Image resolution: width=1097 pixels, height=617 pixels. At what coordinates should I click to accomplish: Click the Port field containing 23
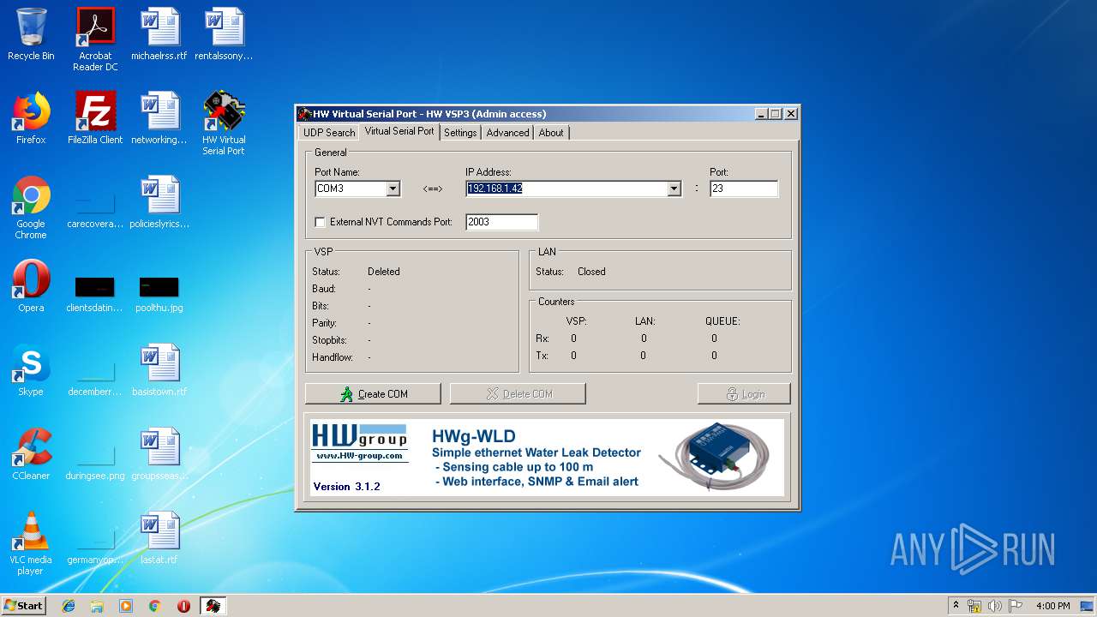(744, 189)
